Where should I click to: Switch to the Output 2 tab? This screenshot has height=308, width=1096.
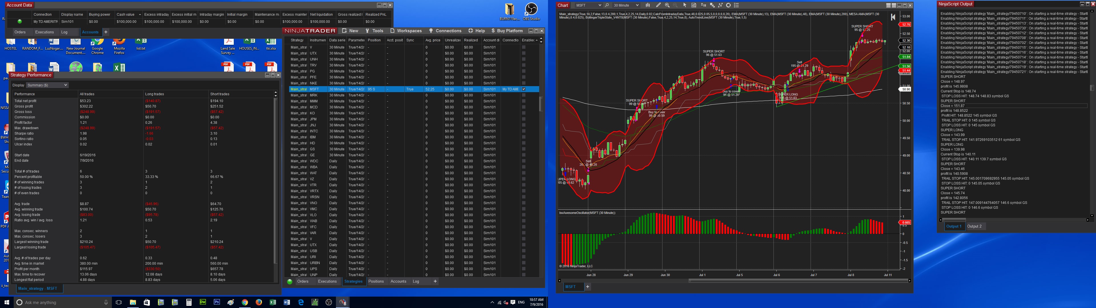[974, 226]
